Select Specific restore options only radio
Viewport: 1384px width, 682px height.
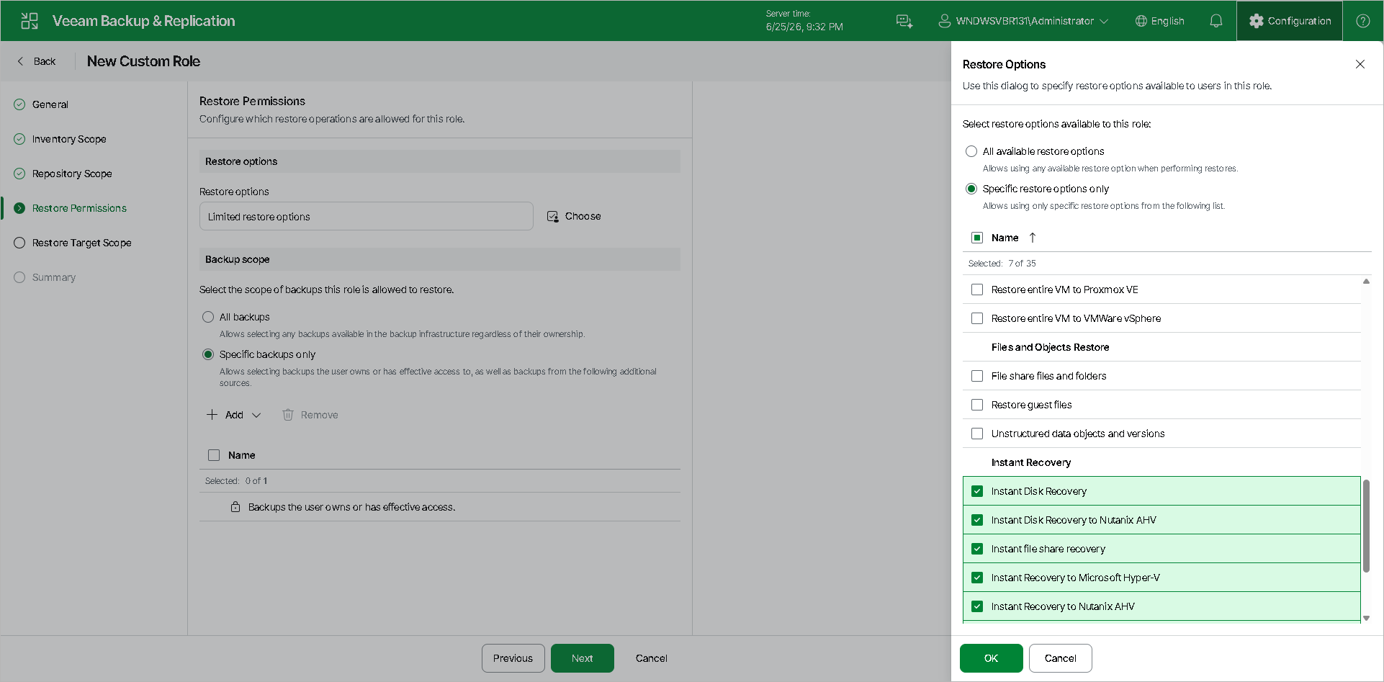[971, 189]
